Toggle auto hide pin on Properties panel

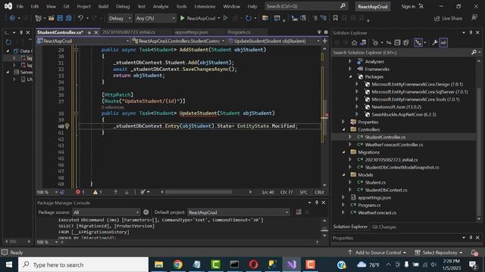pyautogui.click(x=471, y=238)
